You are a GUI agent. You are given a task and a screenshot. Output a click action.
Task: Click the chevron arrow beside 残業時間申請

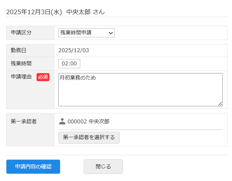[x=111, y=33]
